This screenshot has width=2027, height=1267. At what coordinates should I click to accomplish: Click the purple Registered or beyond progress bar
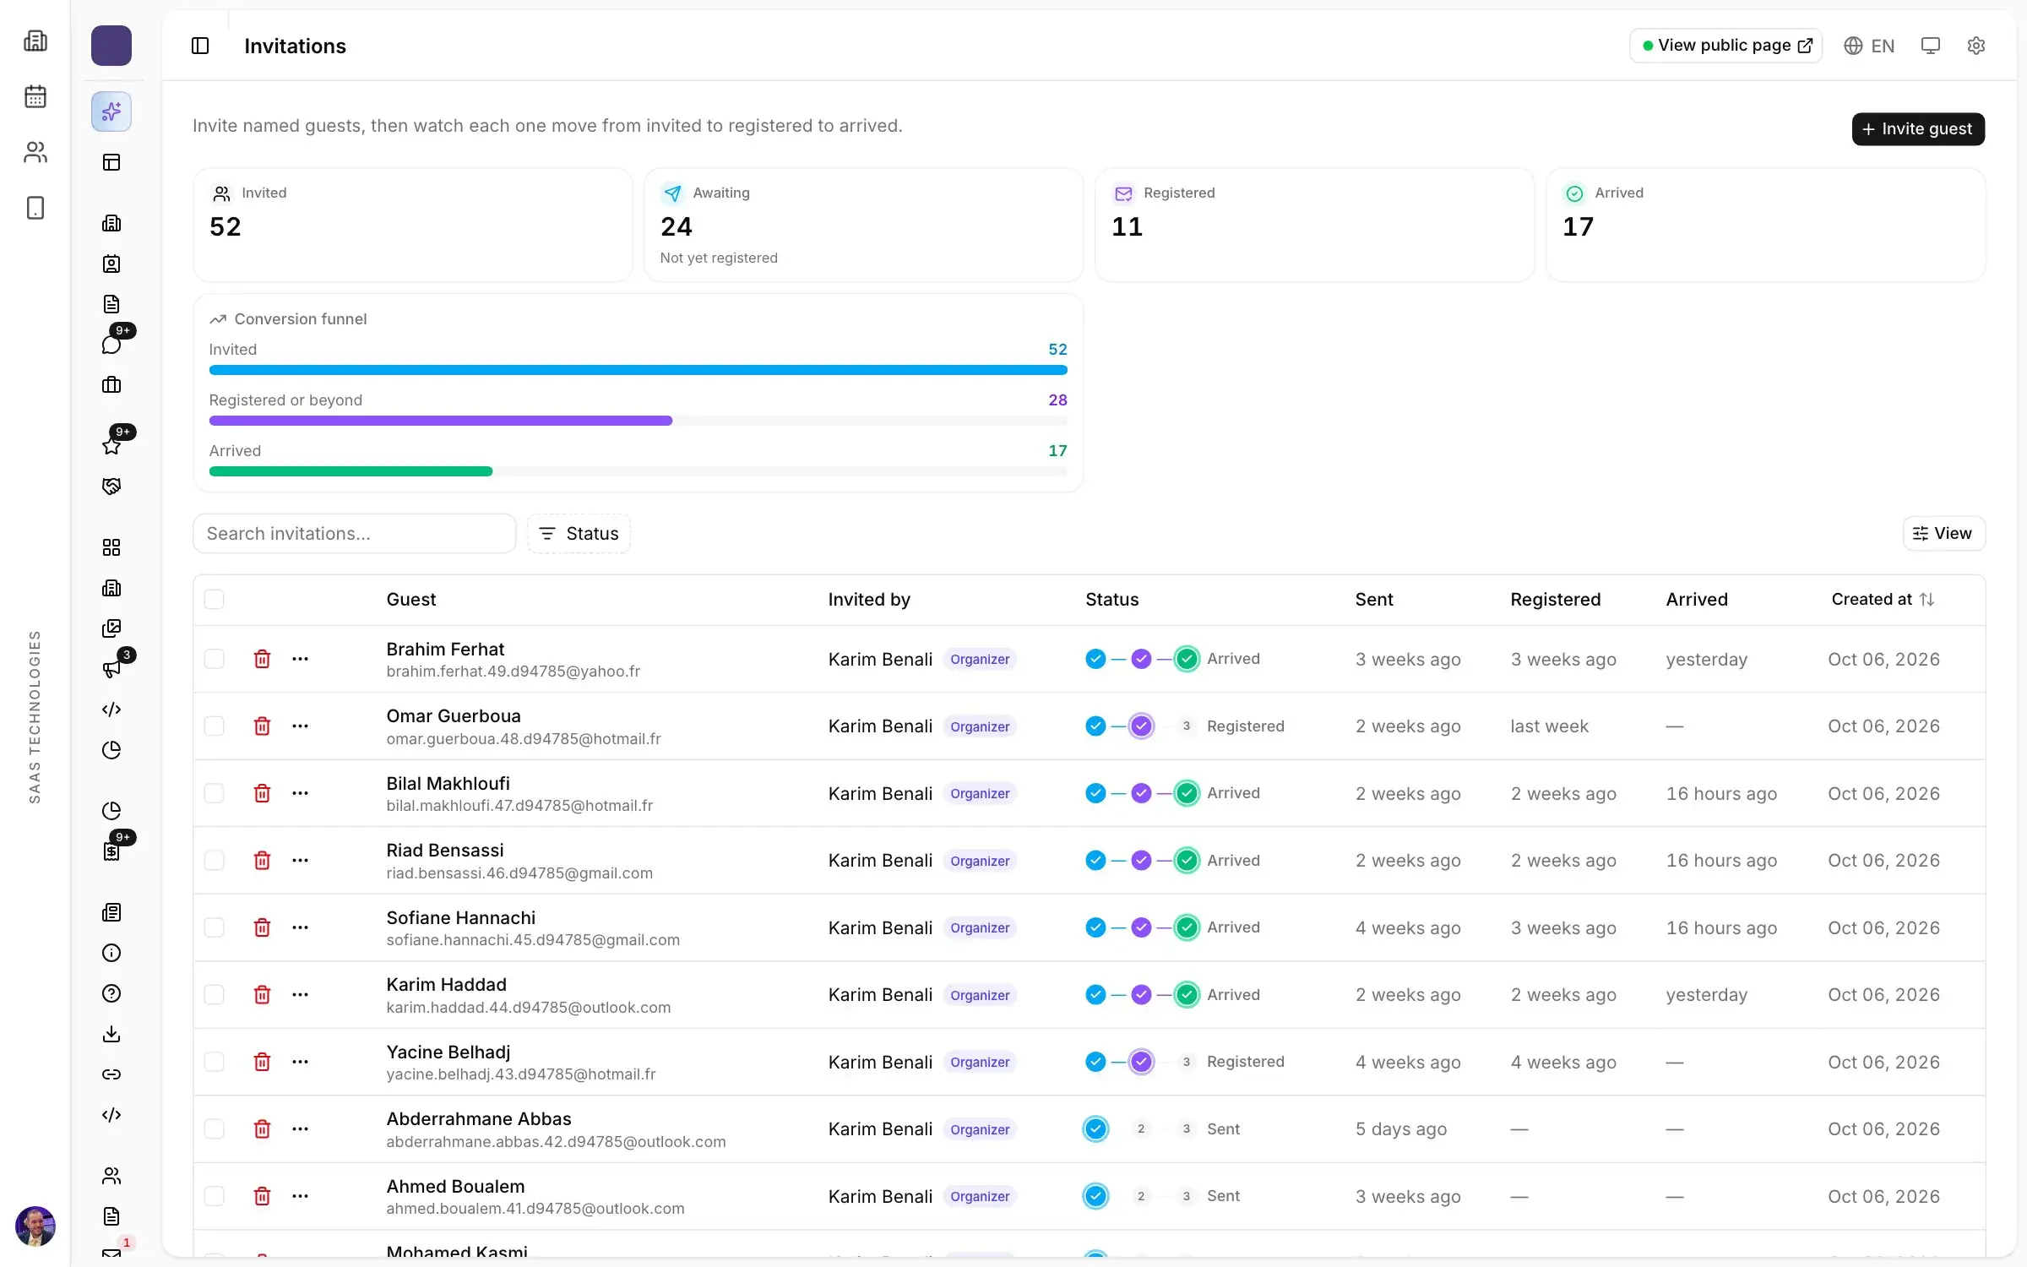click(x=441, y=421)
